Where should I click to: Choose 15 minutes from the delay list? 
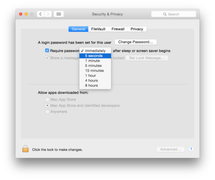click(x=95, y=70)
